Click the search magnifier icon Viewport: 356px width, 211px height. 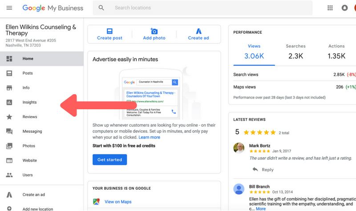[x=101, y=8]
